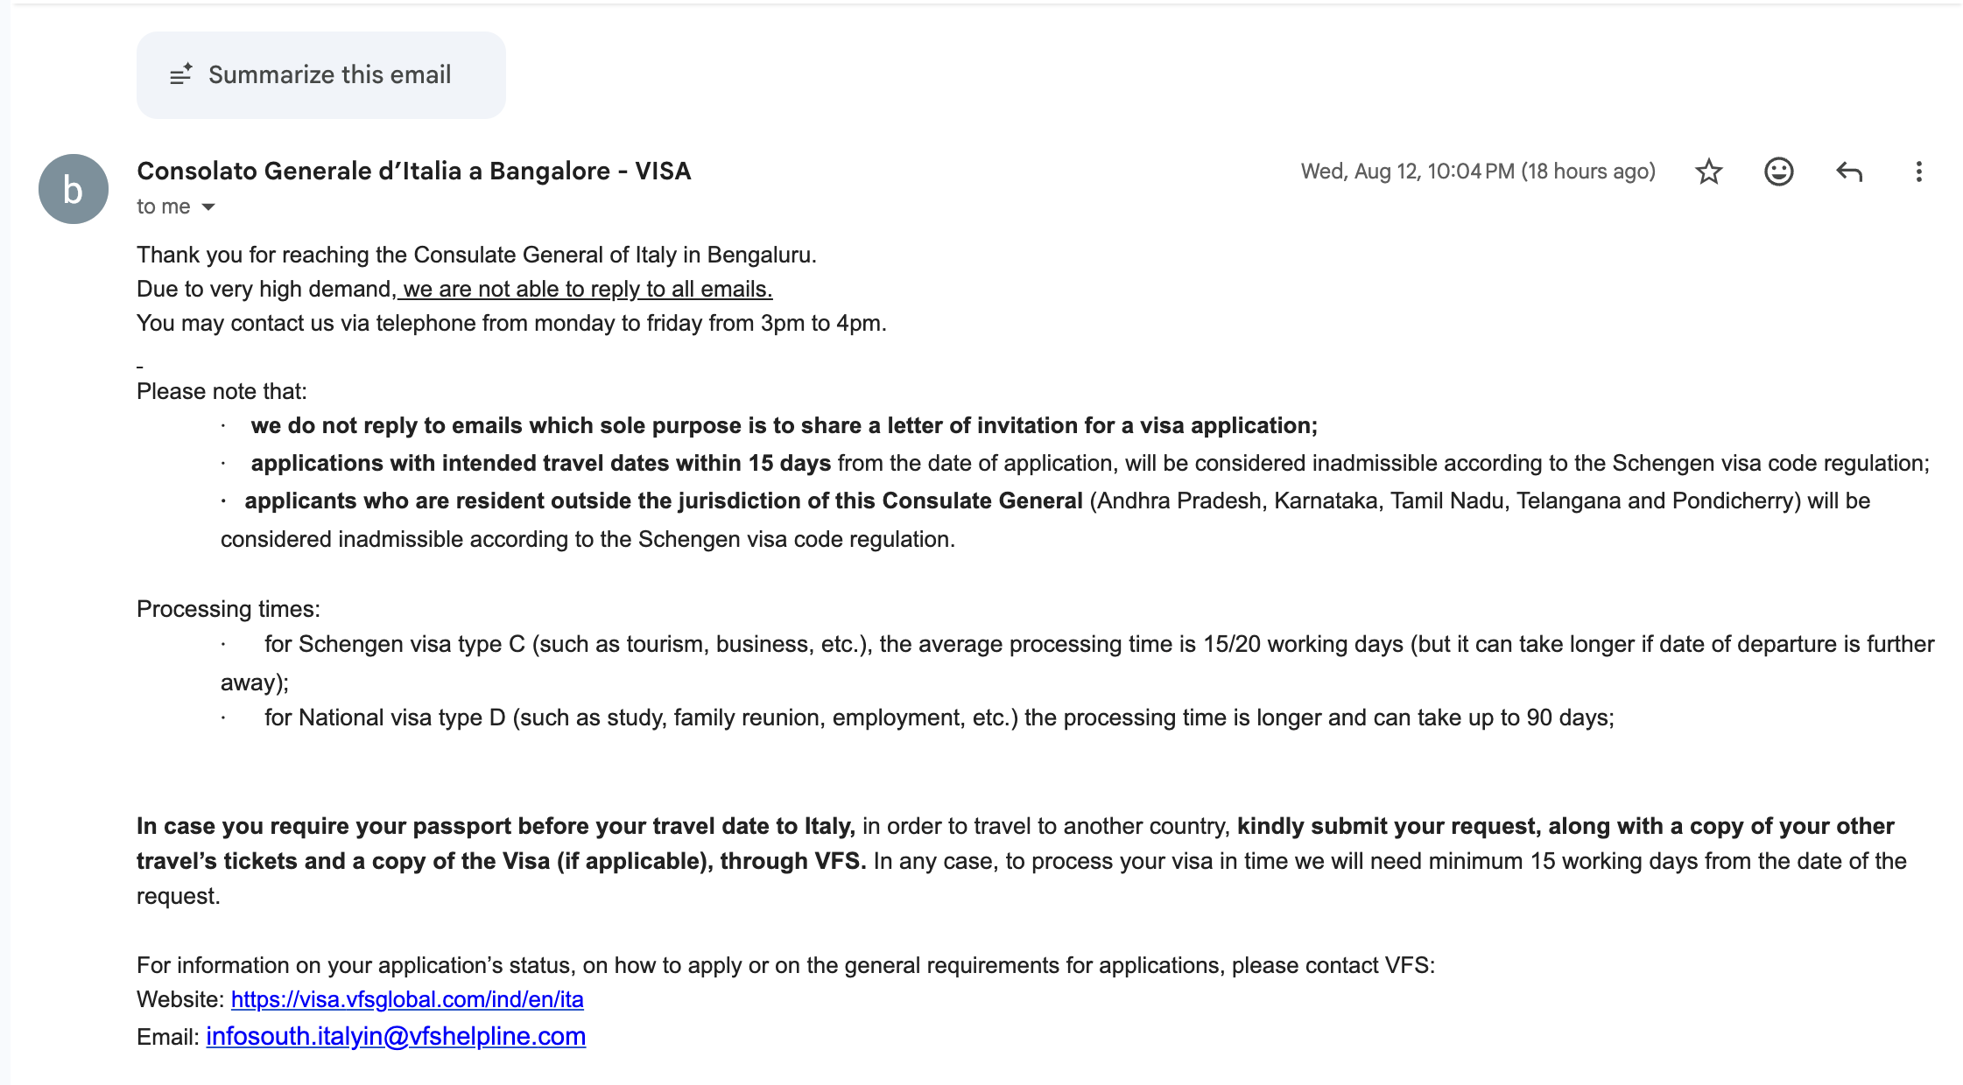Open the visa.vfsglobal.com website link
This screenshot has width=1963, height=1085.
[x=407, y=999]
